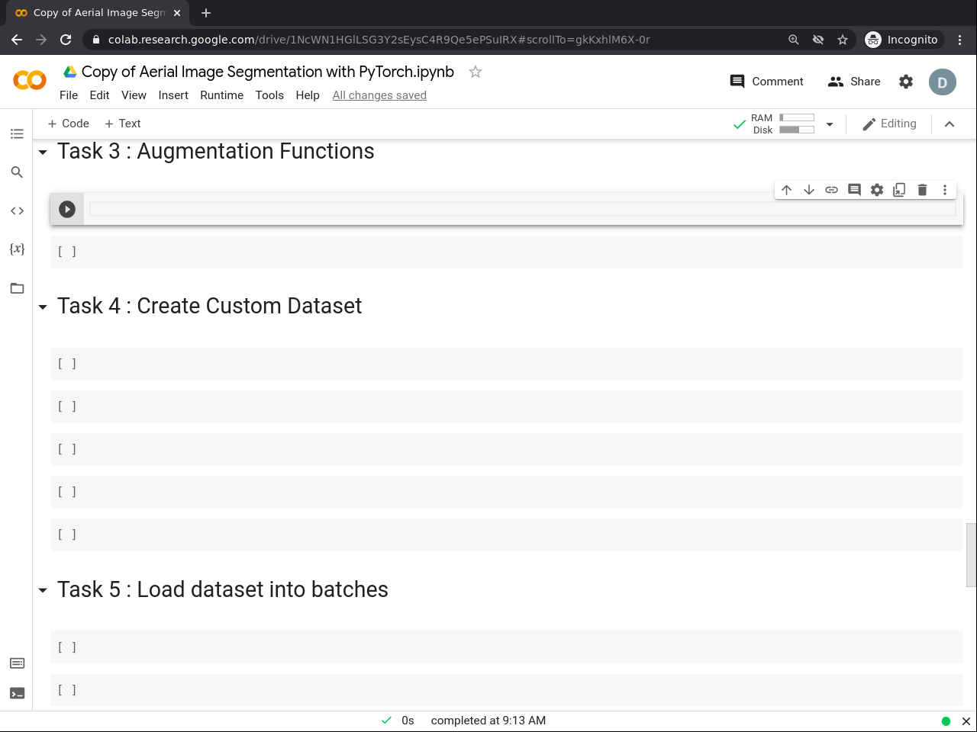Screen dimensions: 977x732
Task: Click the Share button
Action: tap(854, 82)
